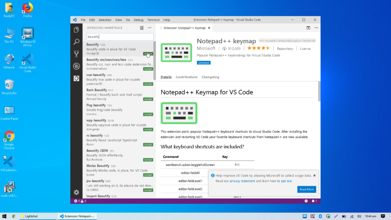Open the File menu
This screenshot has width=391, height=220.
click(x=83, y=20)
